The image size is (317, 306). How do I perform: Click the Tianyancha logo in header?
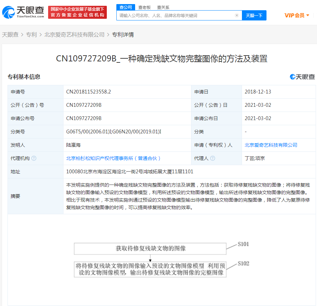23,12
